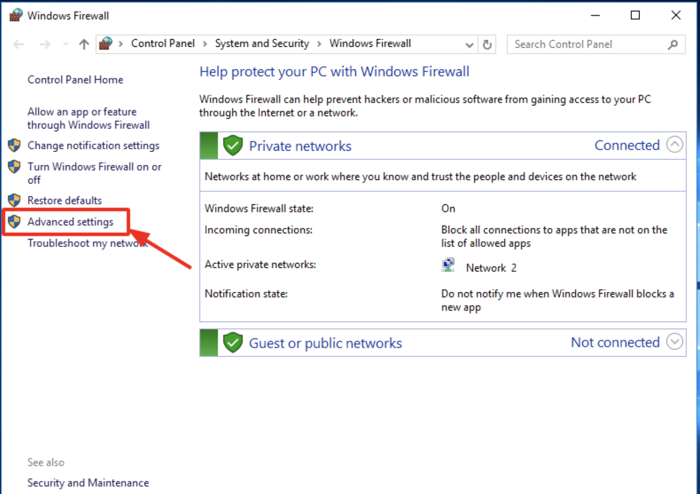Click the Back navigation arrow

[19, 44]
